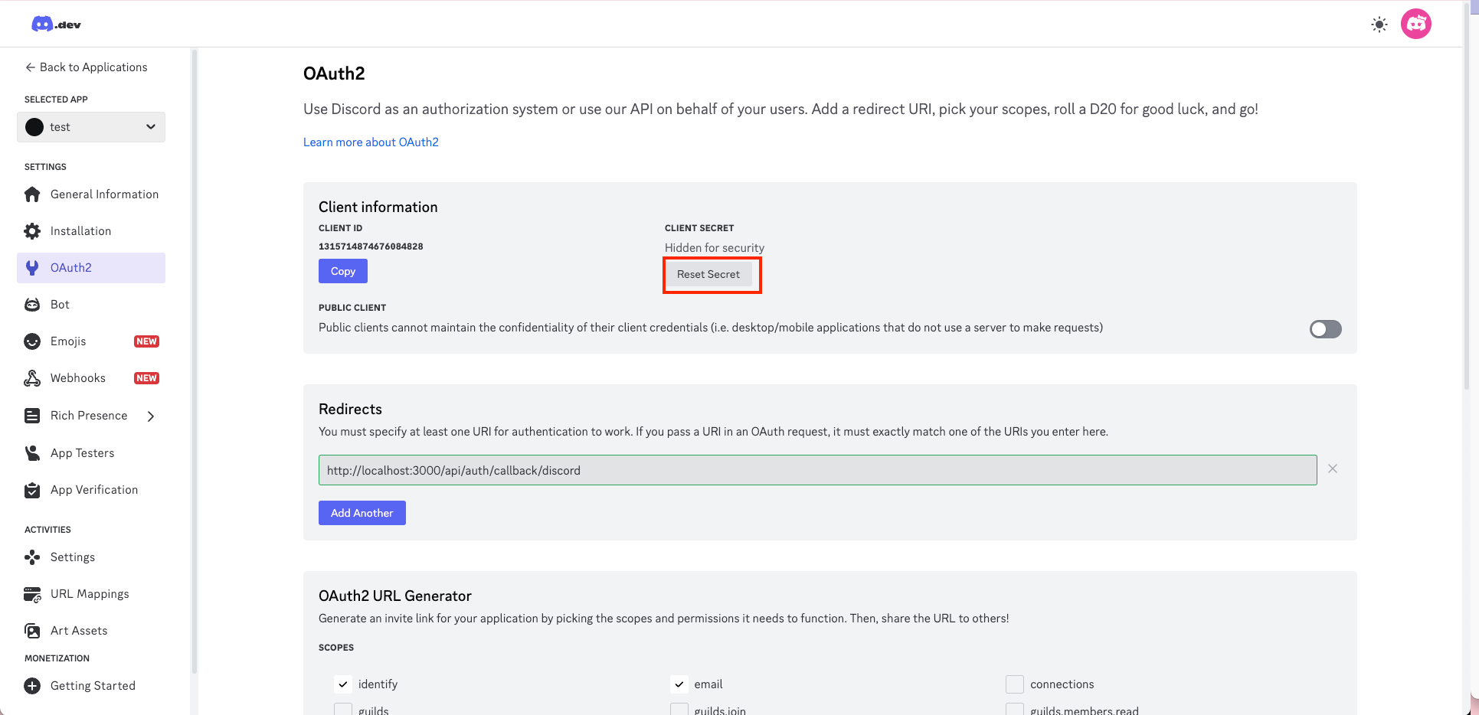Open Art Assets under Activities
Screen dimensions: 1479x715
coord(91,631)
